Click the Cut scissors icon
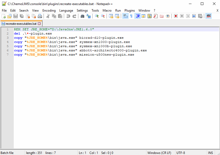The width and height of the screenshot is (220, 155). click(x=48, y=16)
